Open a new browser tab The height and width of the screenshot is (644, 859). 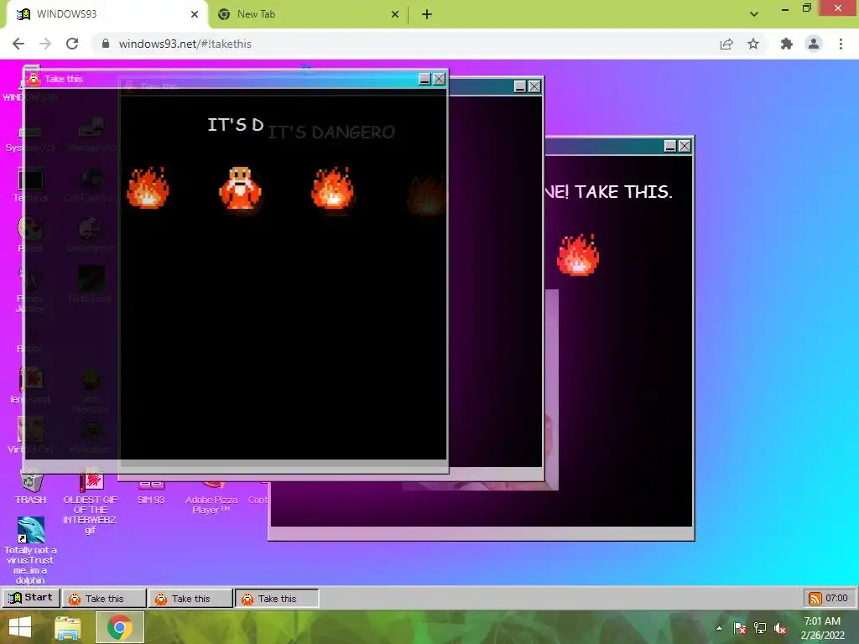(427, 14)
